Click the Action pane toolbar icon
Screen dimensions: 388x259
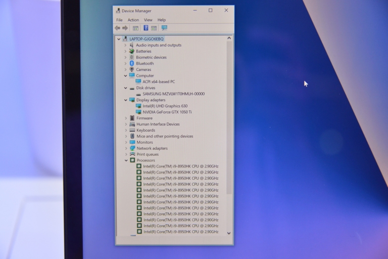click(154, 28)
